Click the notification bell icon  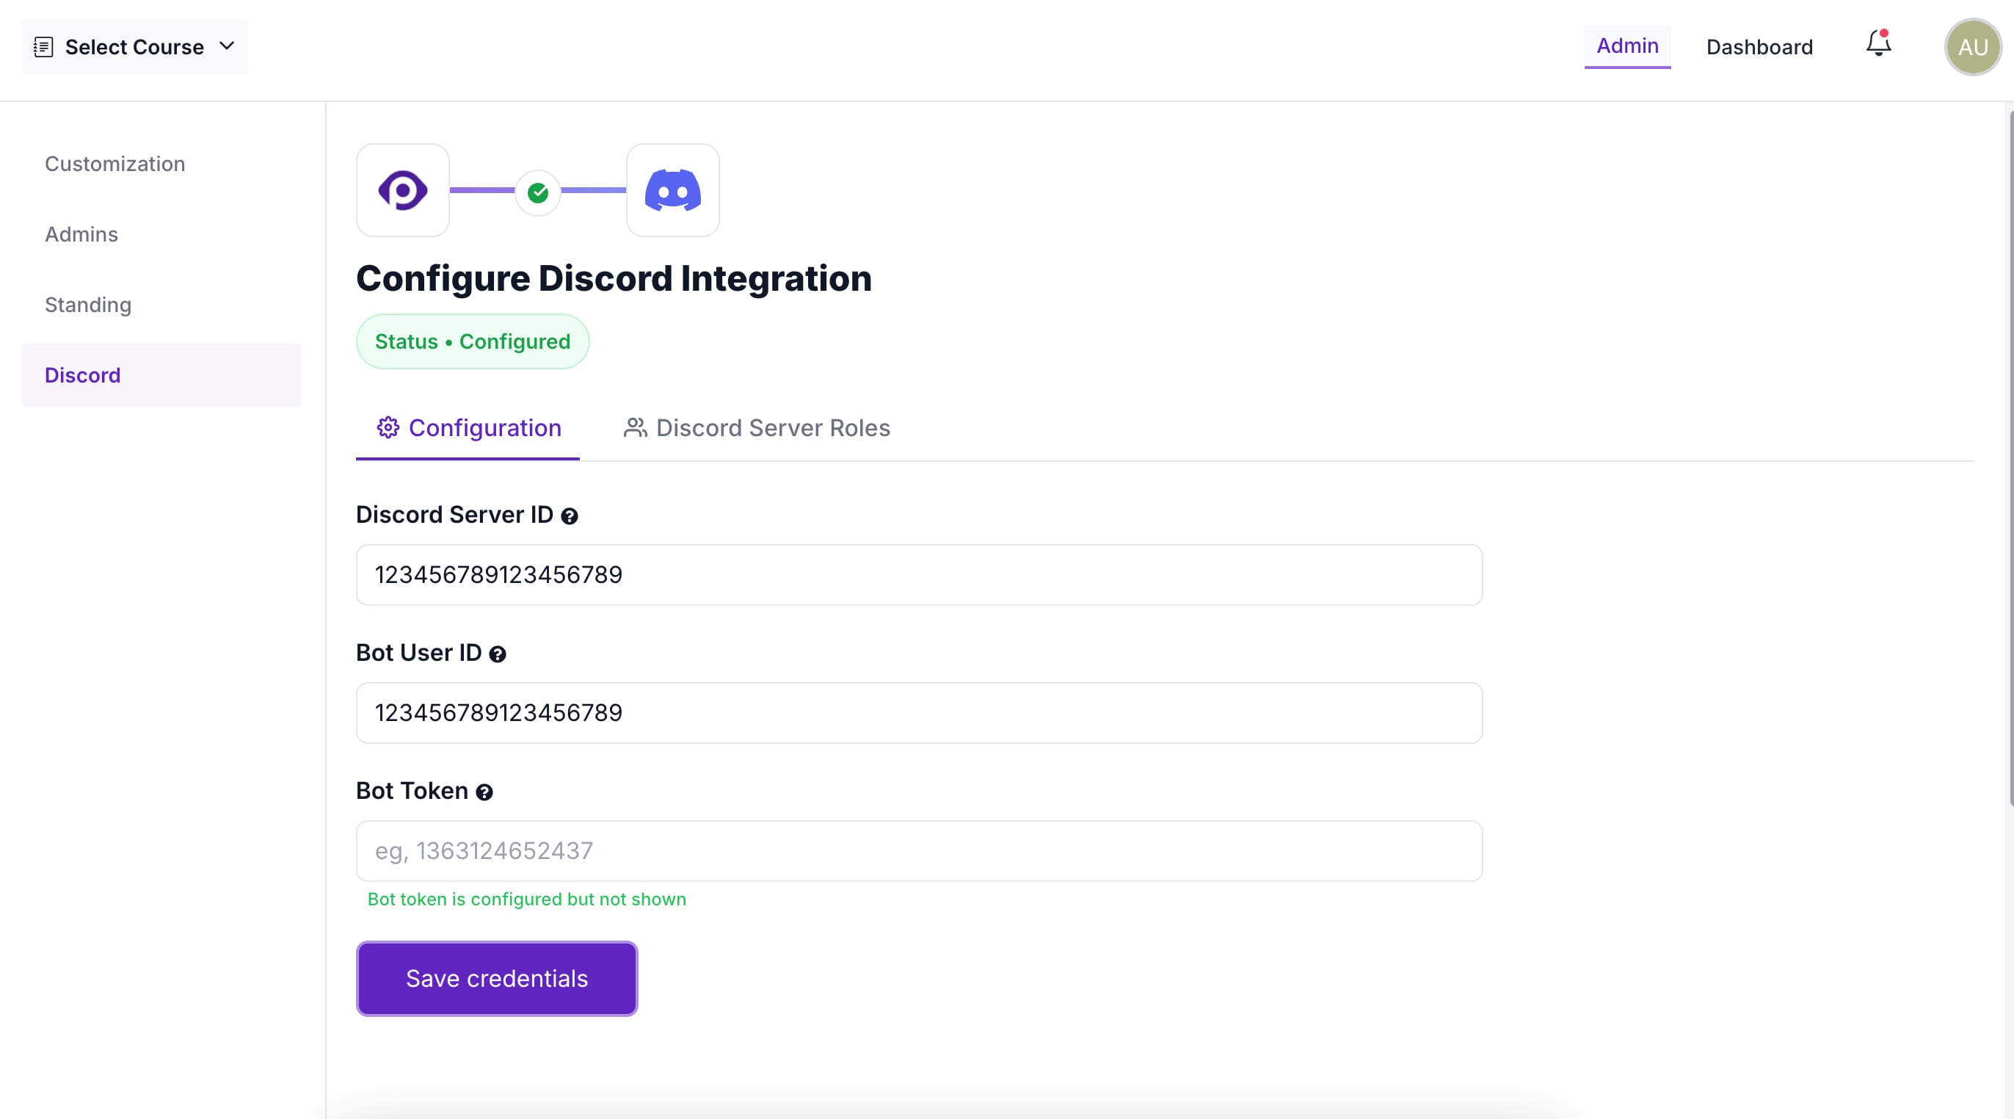pos(1878,45)
